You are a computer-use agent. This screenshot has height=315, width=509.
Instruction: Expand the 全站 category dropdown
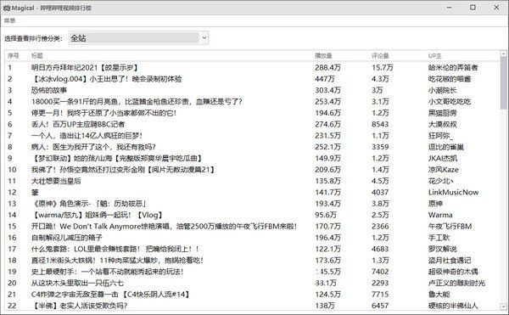pos(138,38)
